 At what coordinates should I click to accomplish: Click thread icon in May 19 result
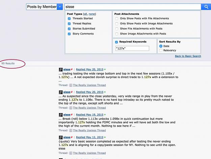pyautogui.click(x=71, y=130)
